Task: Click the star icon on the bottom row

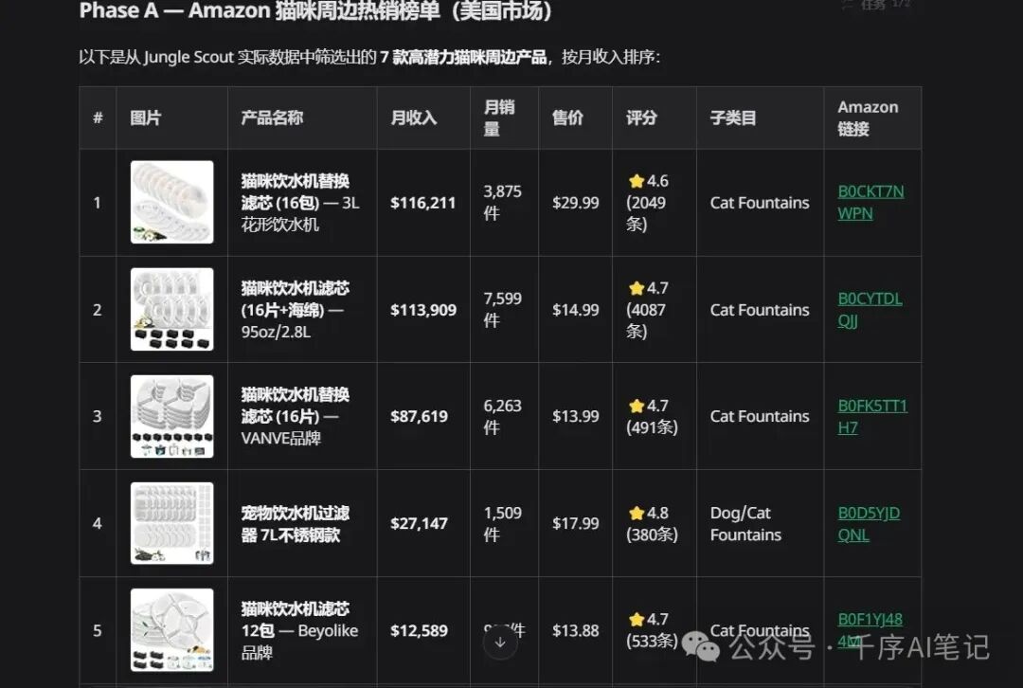Action: (x=636, y=620)
